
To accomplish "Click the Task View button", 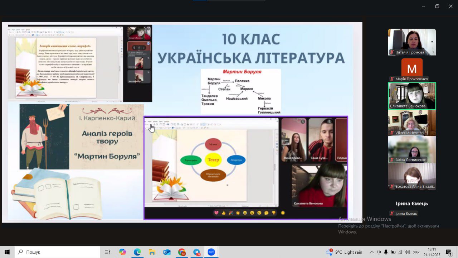I will click(x=107, y=252).
